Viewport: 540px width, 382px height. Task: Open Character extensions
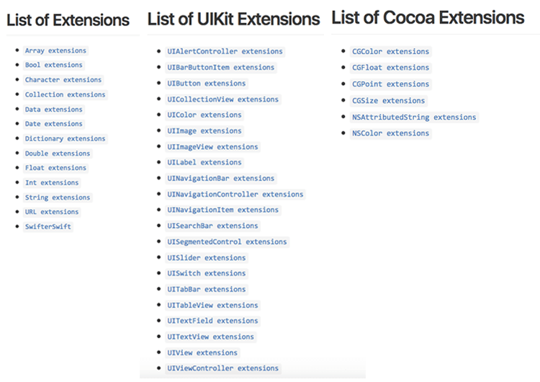click(63, 80)
